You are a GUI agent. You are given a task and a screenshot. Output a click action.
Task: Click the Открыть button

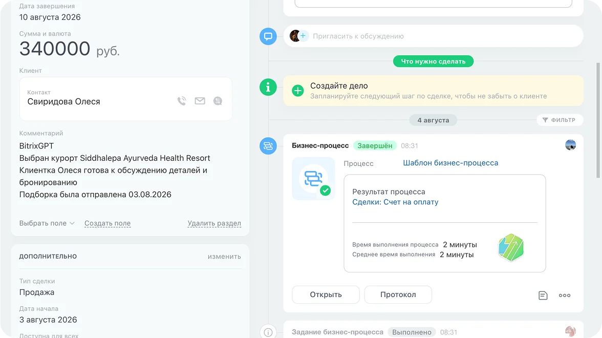(326, 294)
